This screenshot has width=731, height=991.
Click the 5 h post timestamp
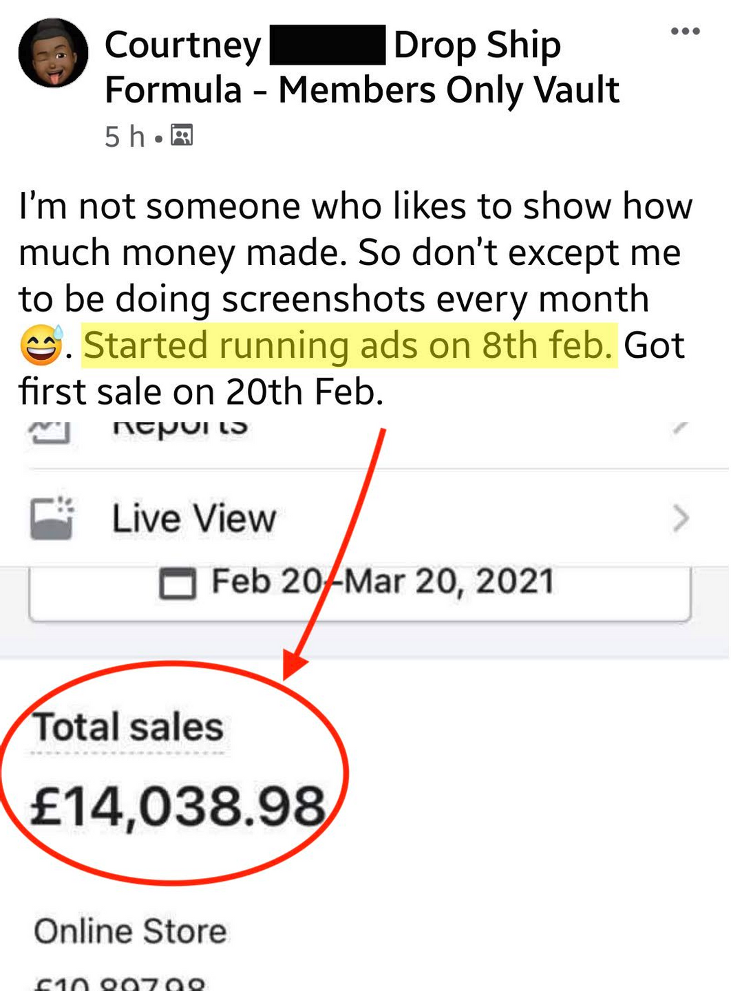(125, 136)
